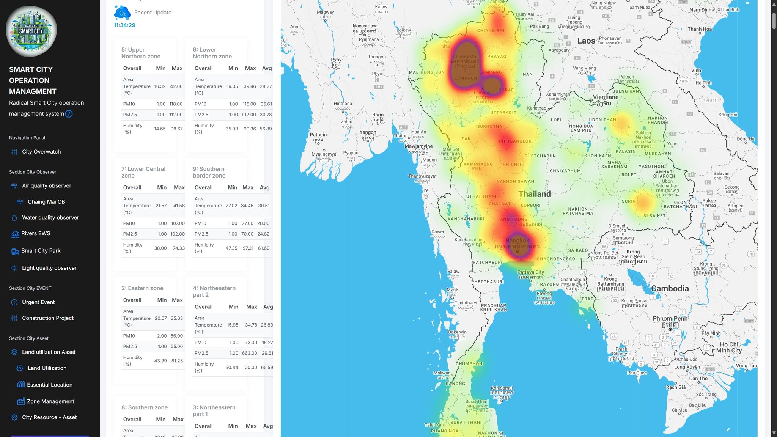
Task: Click '2: Eastern zone' heading
Action: (x=142, y=288)
